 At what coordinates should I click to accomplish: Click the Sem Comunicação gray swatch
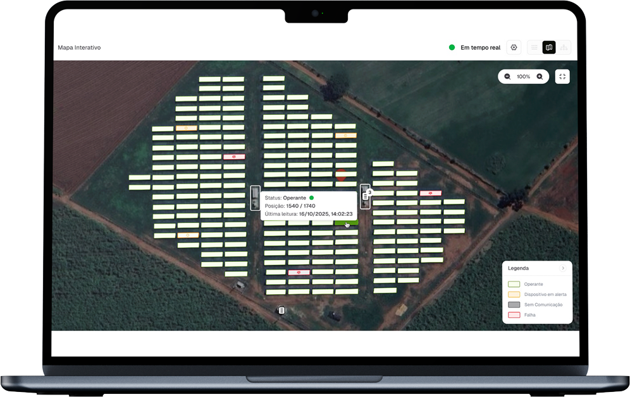pos(514,304)
